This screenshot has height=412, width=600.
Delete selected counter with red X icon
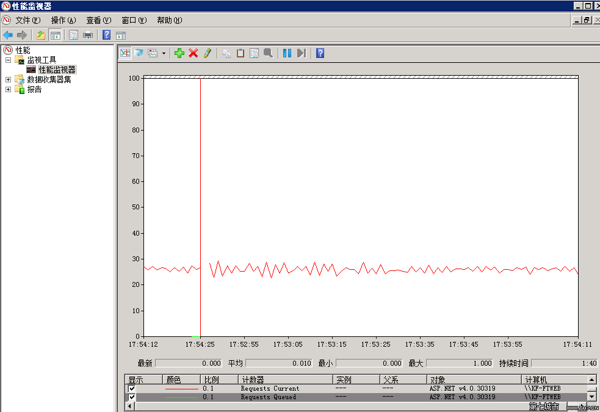pyautogui.click(x=193, y=53)
